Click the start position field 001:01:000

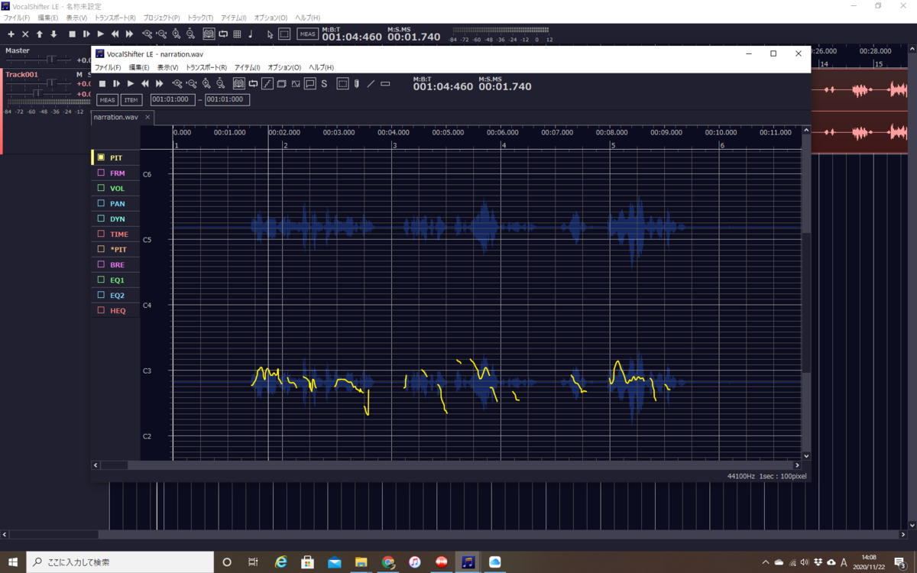point(173,99)
